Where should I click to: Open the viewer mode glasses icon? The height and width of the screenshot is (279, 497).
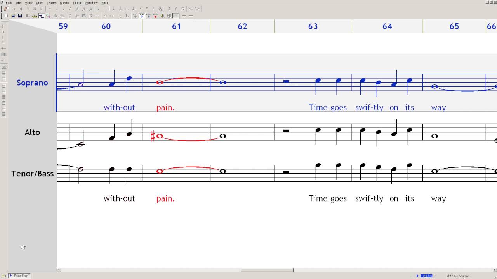click(x=35, y=16)
